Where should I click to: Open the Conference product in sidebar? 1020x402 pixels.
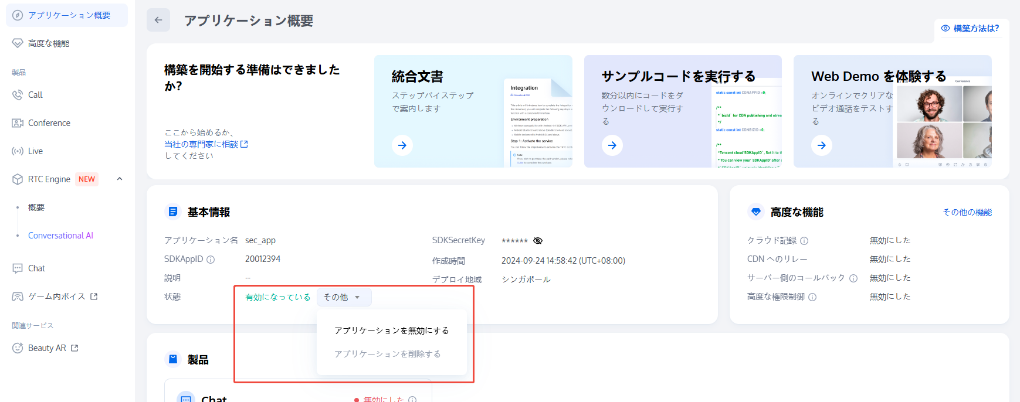pos(49,123)
